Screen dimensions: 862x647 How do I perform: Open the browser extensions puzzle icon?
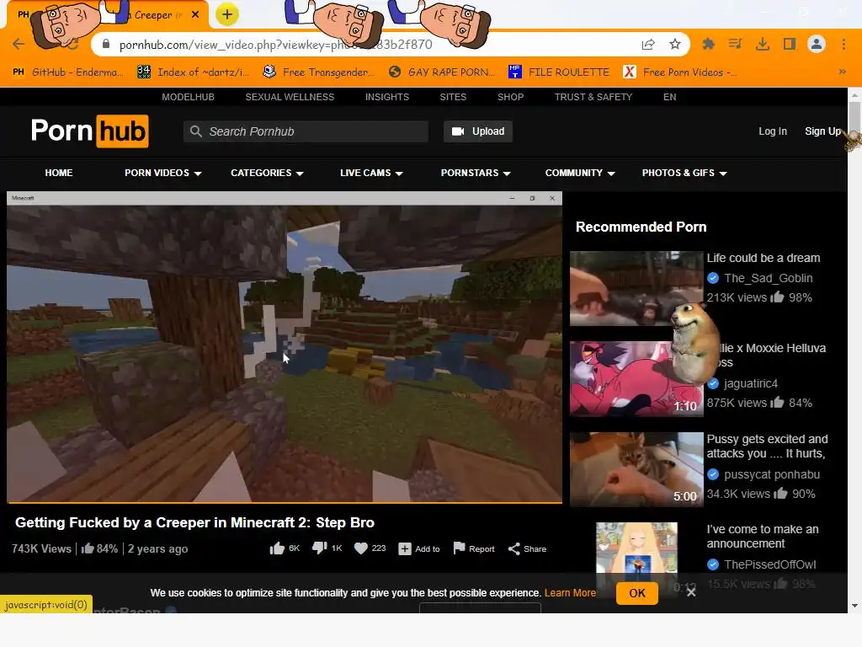click(708, 44)
